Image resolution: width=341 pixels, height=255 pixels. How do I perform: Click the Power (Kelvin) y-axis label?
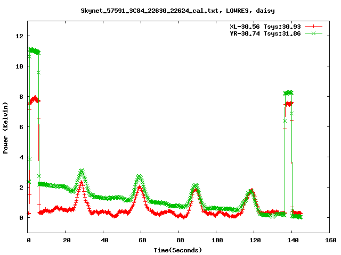[x=5, y=128]
